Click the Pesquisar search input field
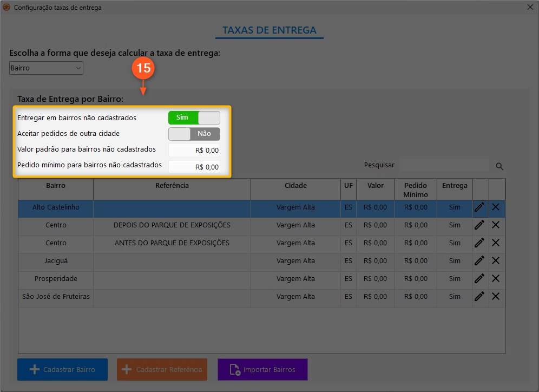This screenshot has height=392, width=539. click(x=444, y=165)
